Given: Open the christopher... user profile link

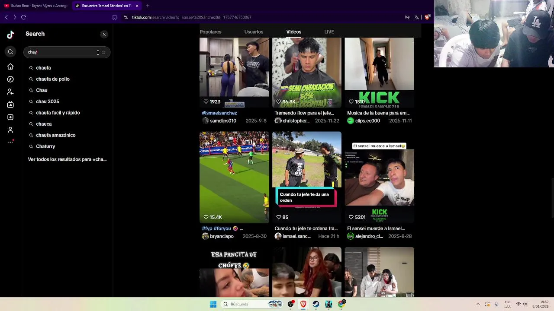Looking at the screenshot, I should [296, 121].
